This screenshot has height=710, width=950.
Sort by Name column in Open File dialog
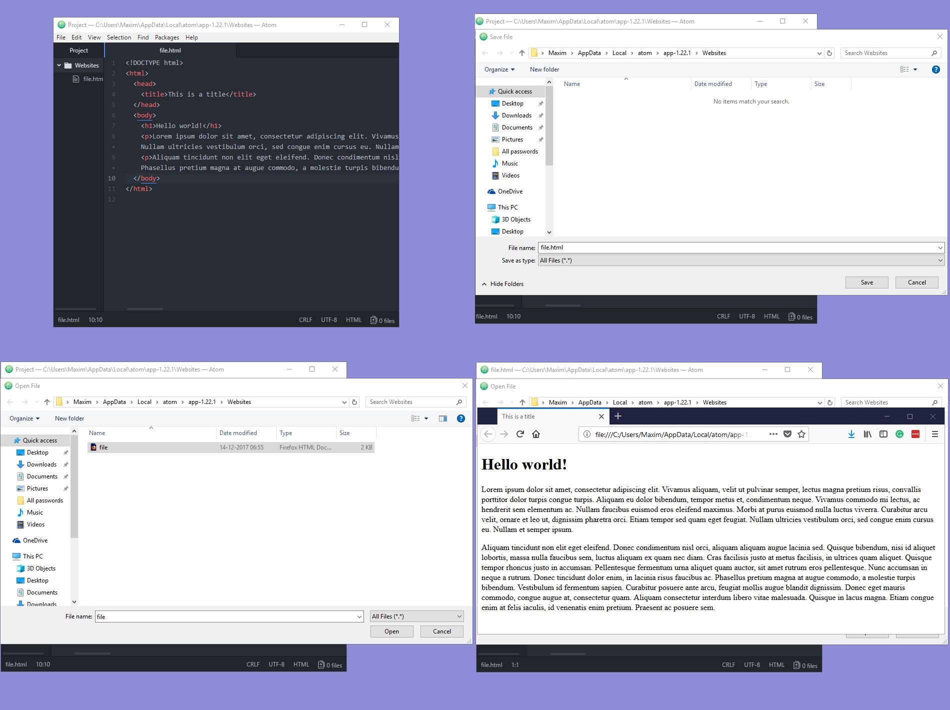(x=97, y=433)
